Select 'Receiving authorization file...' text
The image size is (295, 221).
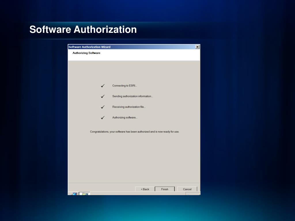(x=129, y=107)
